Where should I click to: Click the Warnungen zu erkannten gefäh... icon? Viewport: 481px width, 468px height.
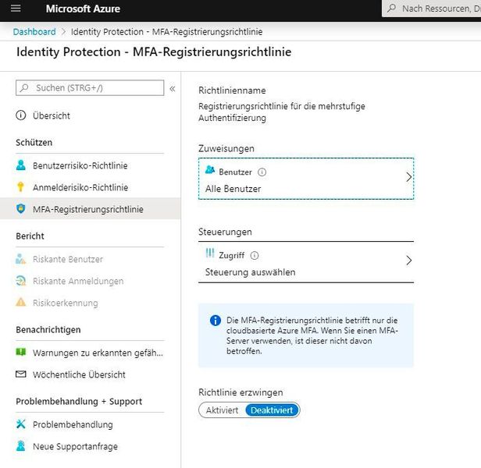tap(21, 352)
